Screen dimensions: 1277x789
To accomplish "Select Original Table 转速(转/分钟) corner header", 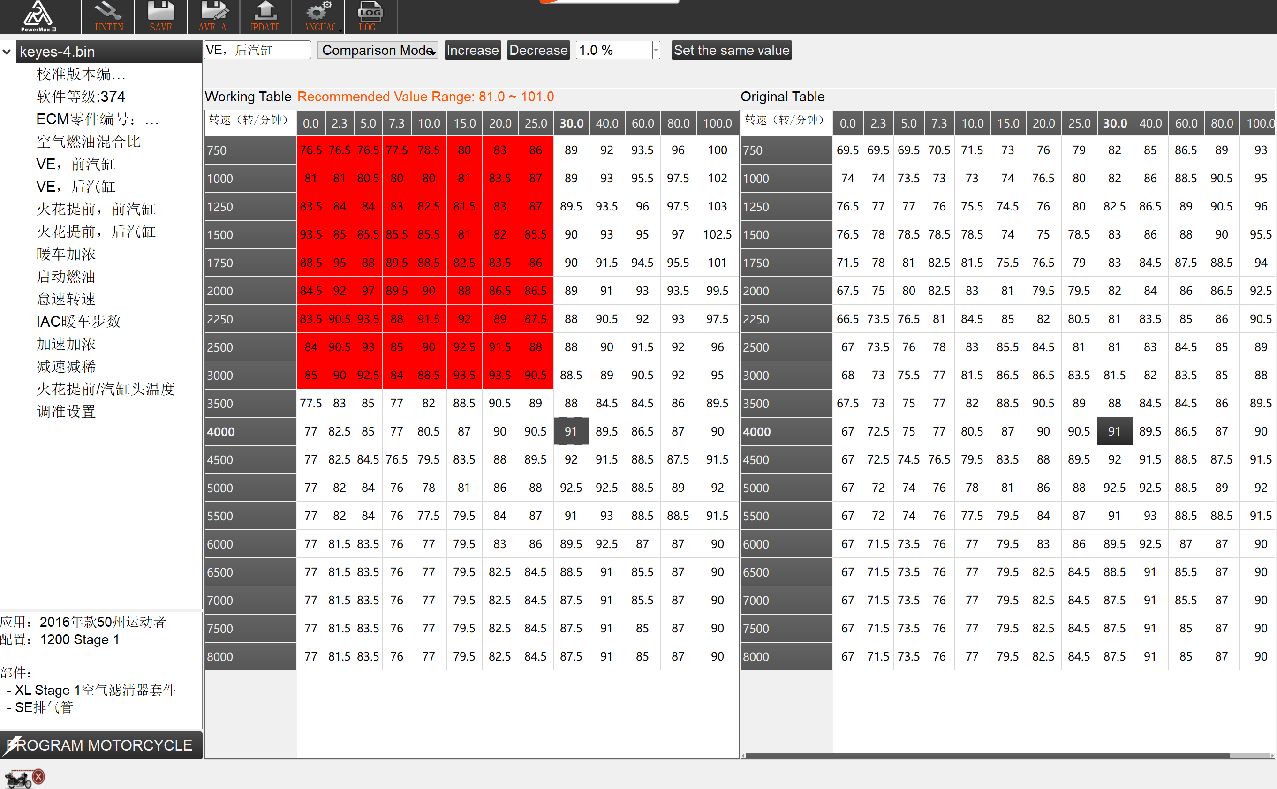I will [x=786, y=123].
